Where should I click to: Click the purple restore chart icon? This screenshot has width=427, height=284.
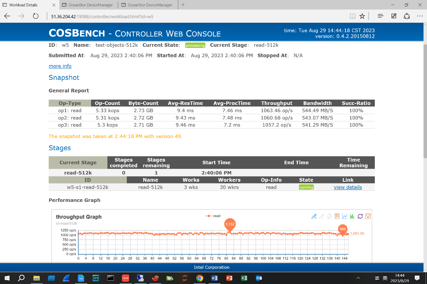click(360, 216)
